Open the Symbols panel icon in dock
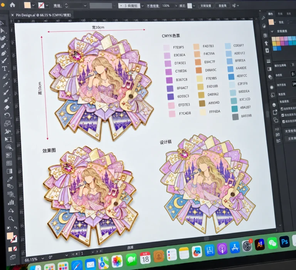 pyautogui.click(x=266, y=43)
